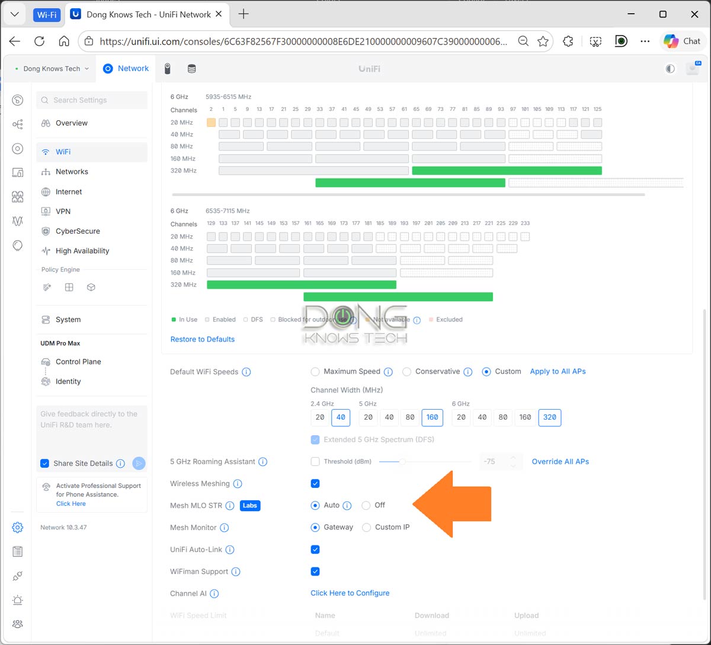Open the Admins group icon in left rail

point(18,624)
